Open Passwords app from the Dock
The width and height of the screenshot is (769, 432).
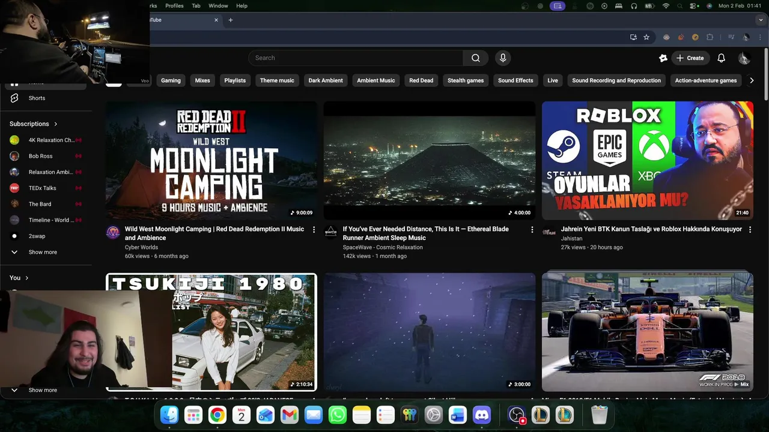tap(409, 415)
